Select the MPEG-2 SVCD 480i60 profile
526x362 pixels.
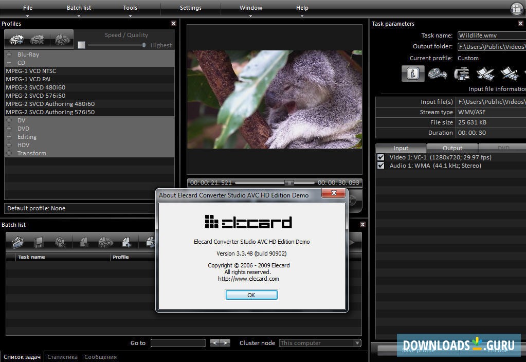point(89,87)
